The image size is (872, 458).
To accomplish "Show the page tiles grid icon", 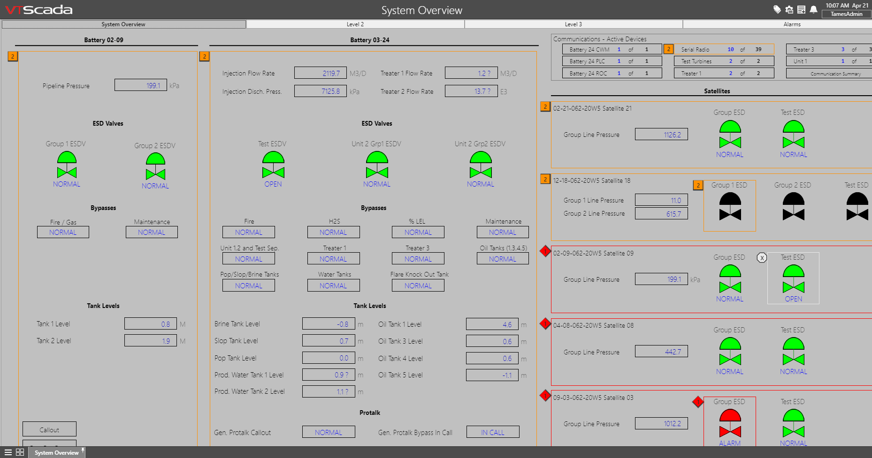I will point(20,452).
